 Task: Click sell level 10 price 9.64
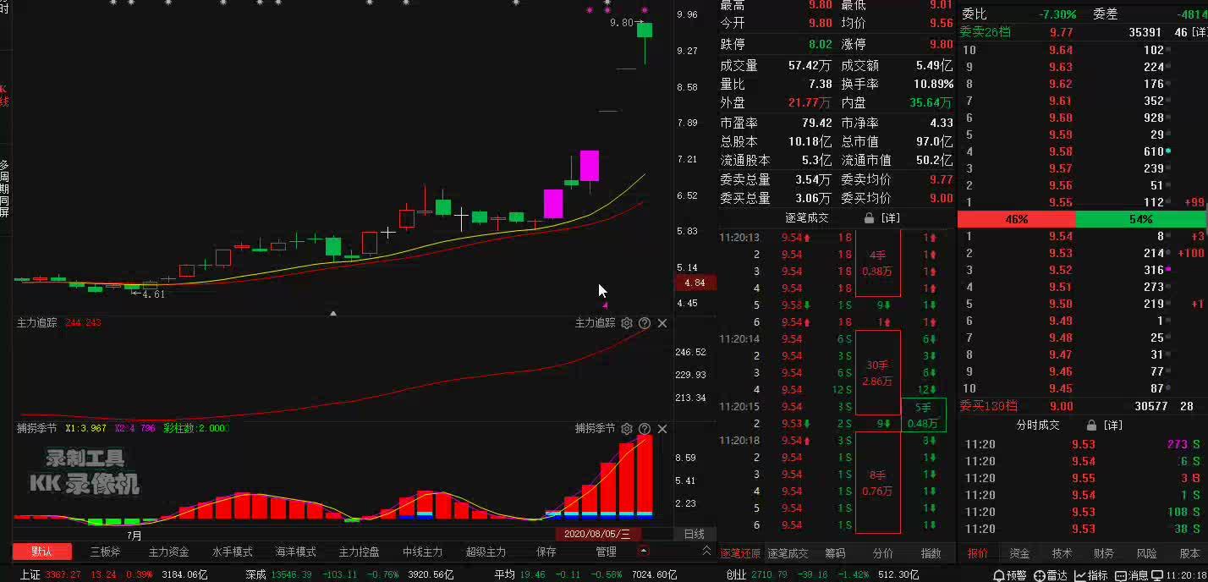click(x=1061, y=50)
